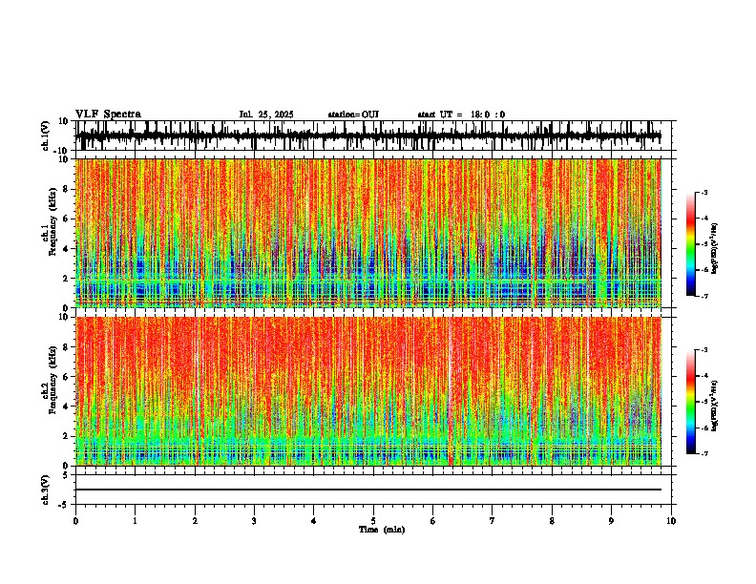Click the 'station=OUJ' label
This screenshot has height=584, width=756.
(x=353, y=115)
